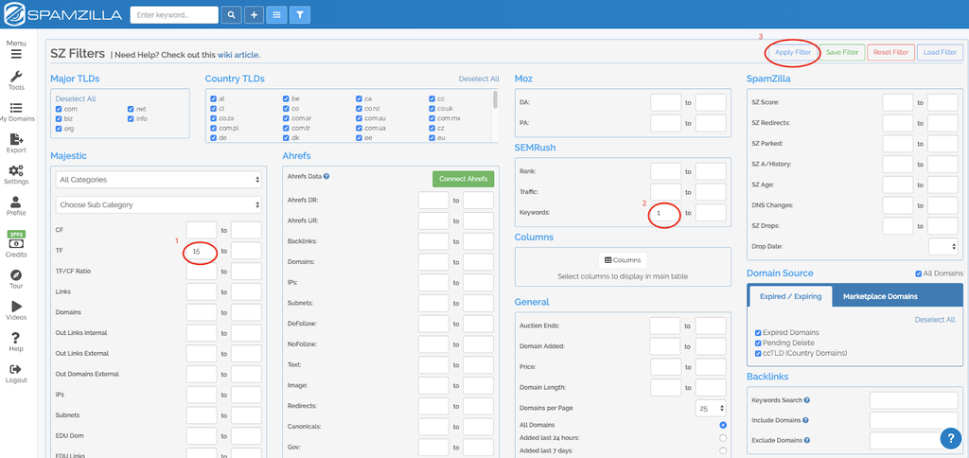The image size is (969, 458).
Task: Toggle the .com TLD checkbox
Action: [x=59, y=109]
